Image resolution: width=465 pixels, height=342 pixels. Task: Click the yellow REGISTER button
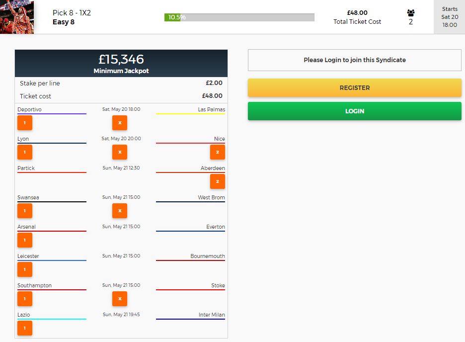(x=354, y=88)
